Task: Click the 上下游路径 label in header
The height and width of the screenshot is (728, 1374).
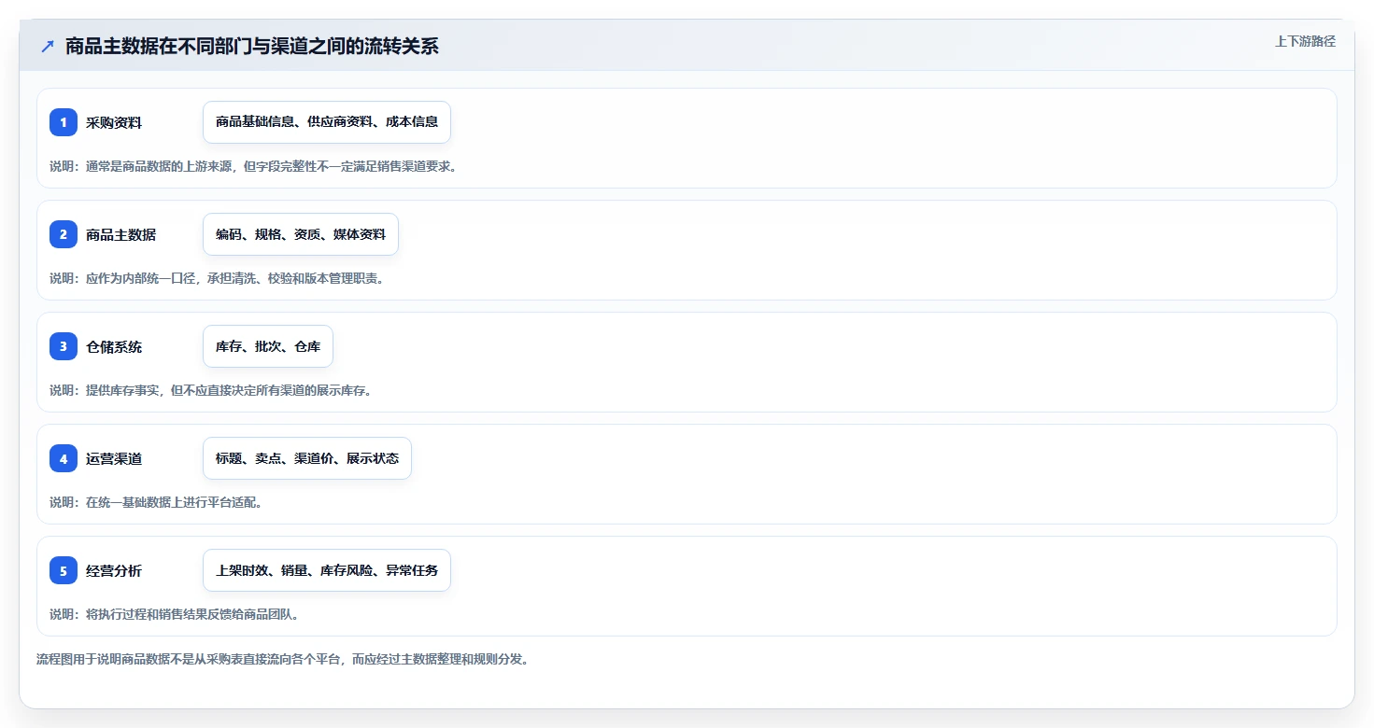Action: 1306,41
